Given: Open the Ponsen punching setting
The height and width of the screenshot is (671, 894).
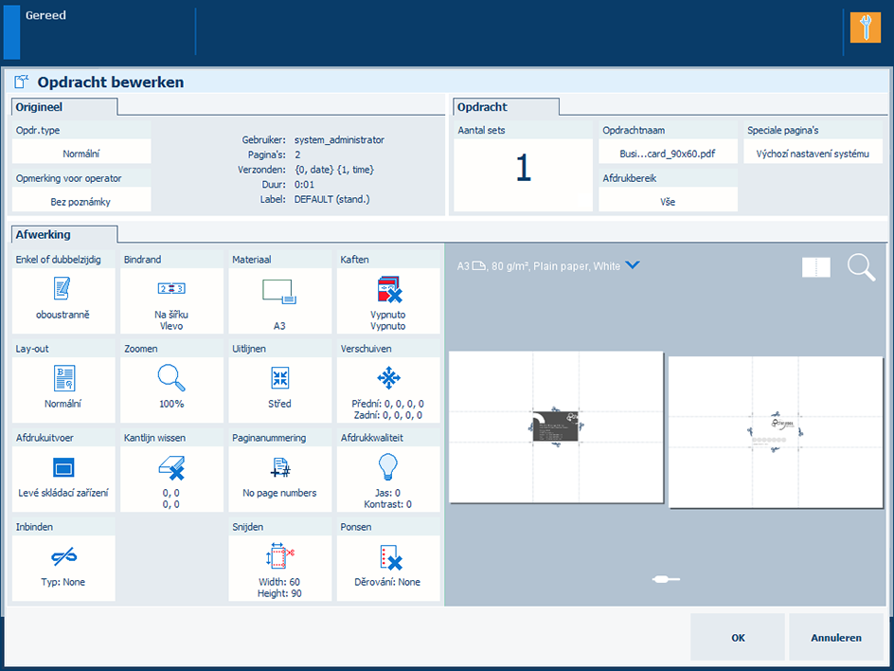Looking at the screenshot, I should [388, 567].
